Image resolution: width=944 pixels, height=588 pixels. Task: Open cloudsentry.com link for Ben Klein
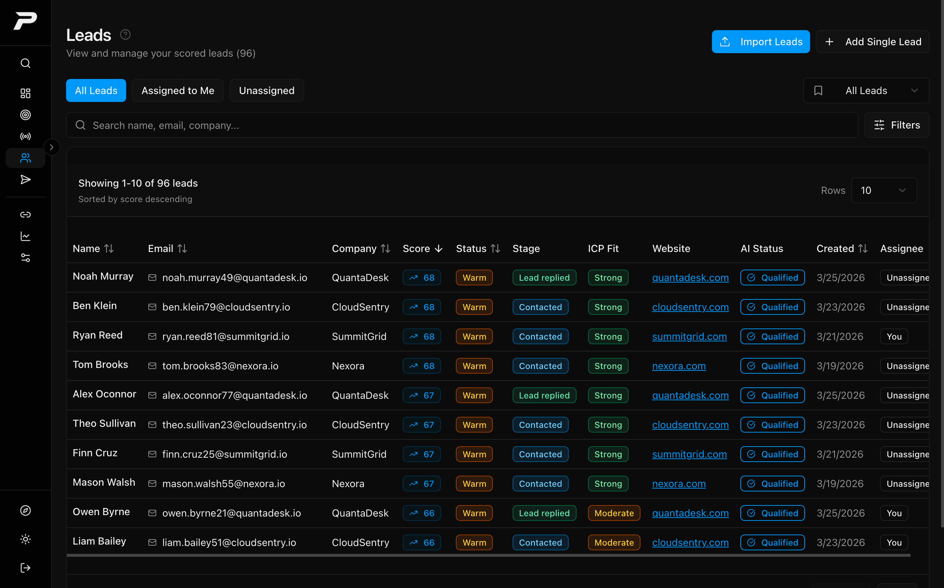pos(690,307)
